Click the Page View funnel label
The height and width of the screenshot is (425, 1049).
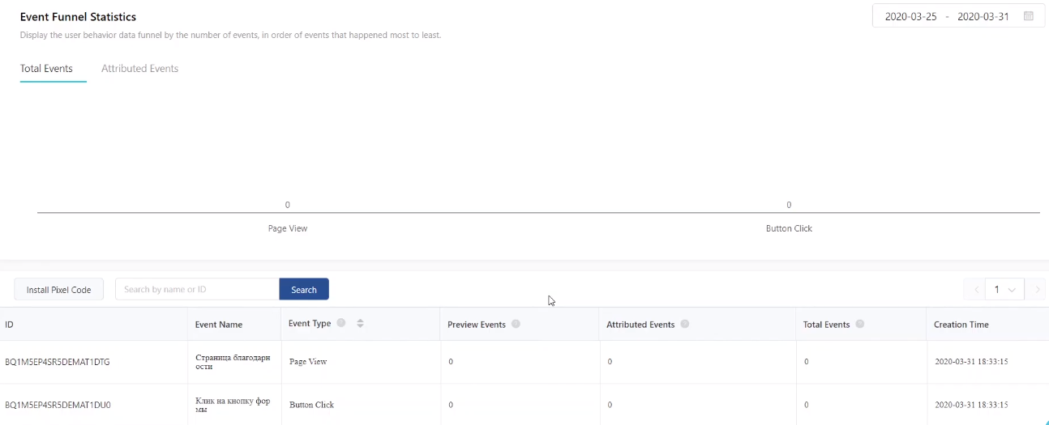[x=288, y=228]
